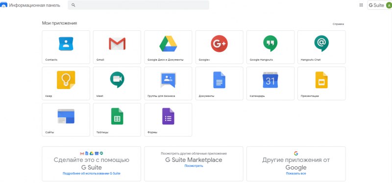
Task: Click the G Suite Marketplace heading
Action: [194, 160]
